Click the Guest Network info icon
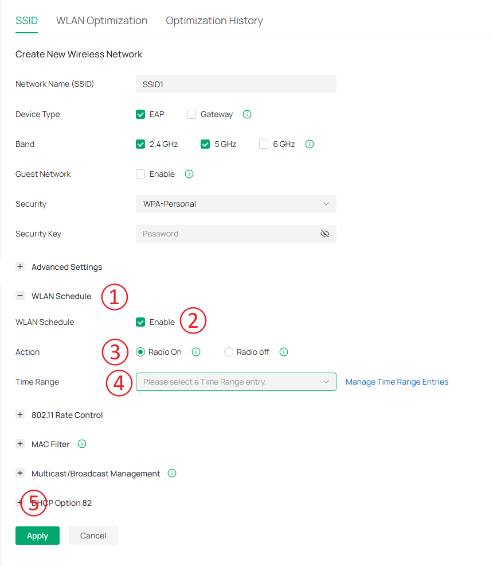The image size is (493, 566). (189, 174)
